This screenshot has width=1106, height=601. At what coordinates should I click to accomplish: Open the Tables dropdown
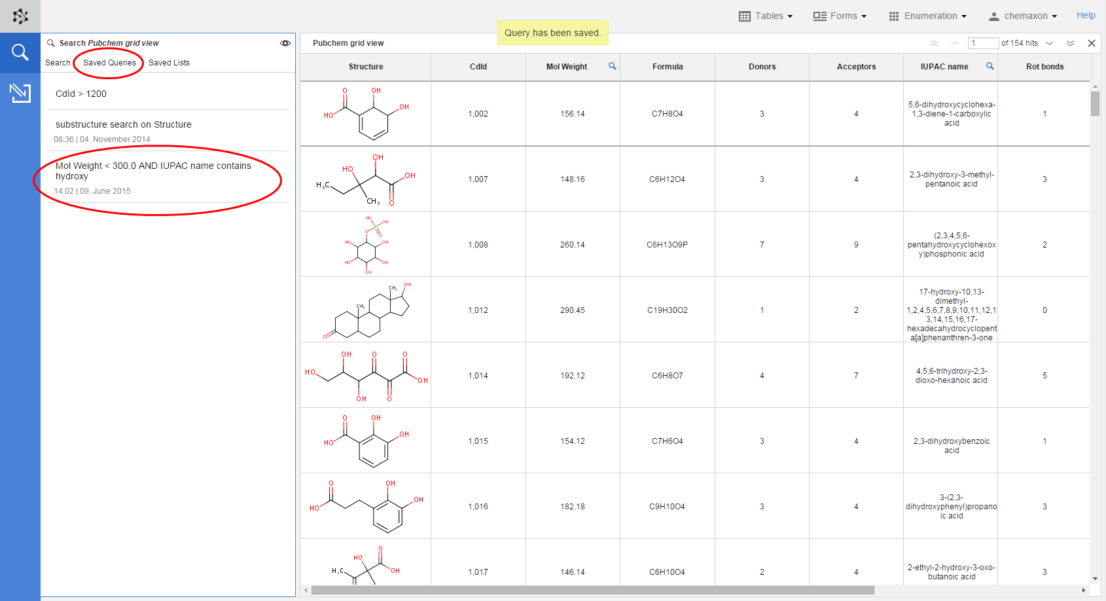click(x=765, y=15)
